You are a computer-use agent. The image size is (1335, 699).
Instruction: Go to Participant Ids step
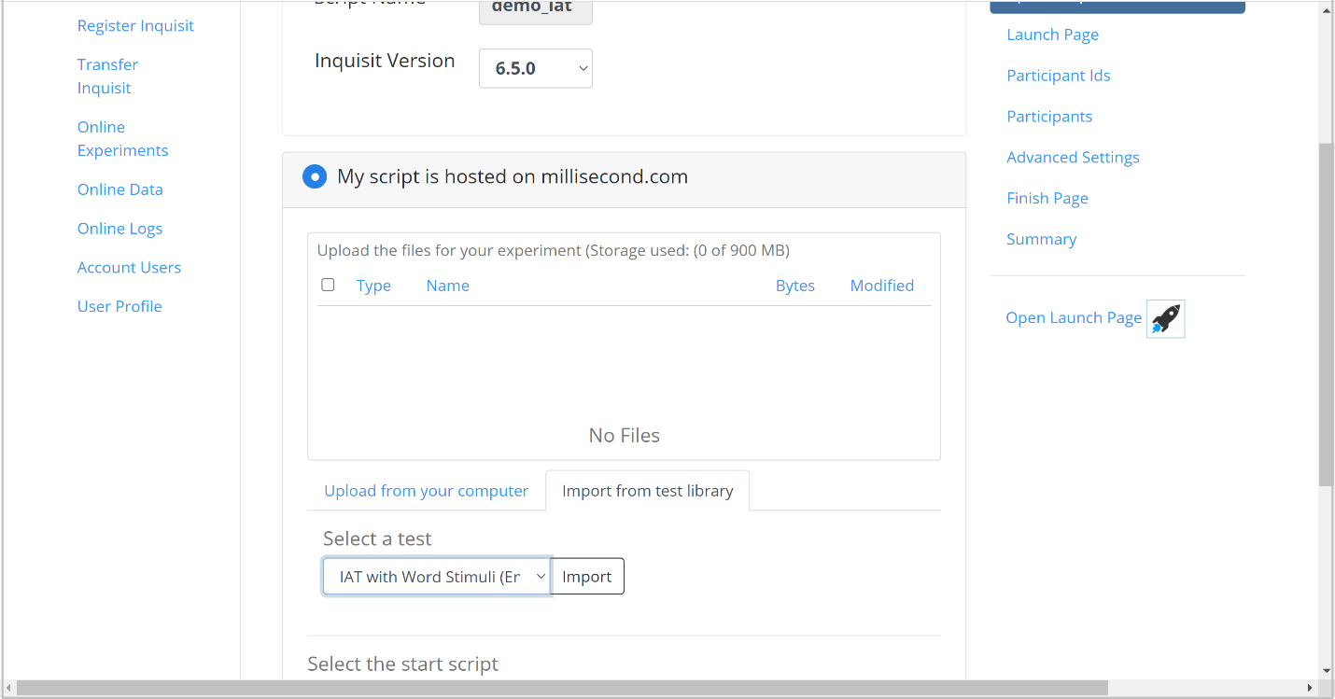pyautogui.click(x=1059, y=76)
